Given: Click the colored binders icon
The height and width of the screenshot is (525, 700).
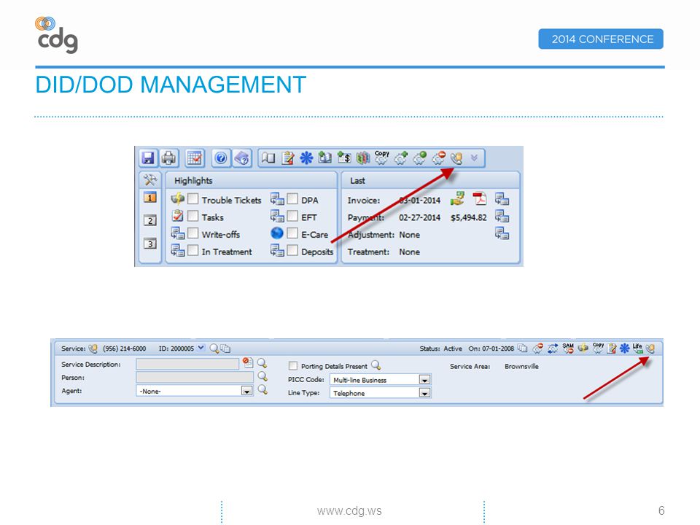Looking at the screenshot, I should coord(362,157).
